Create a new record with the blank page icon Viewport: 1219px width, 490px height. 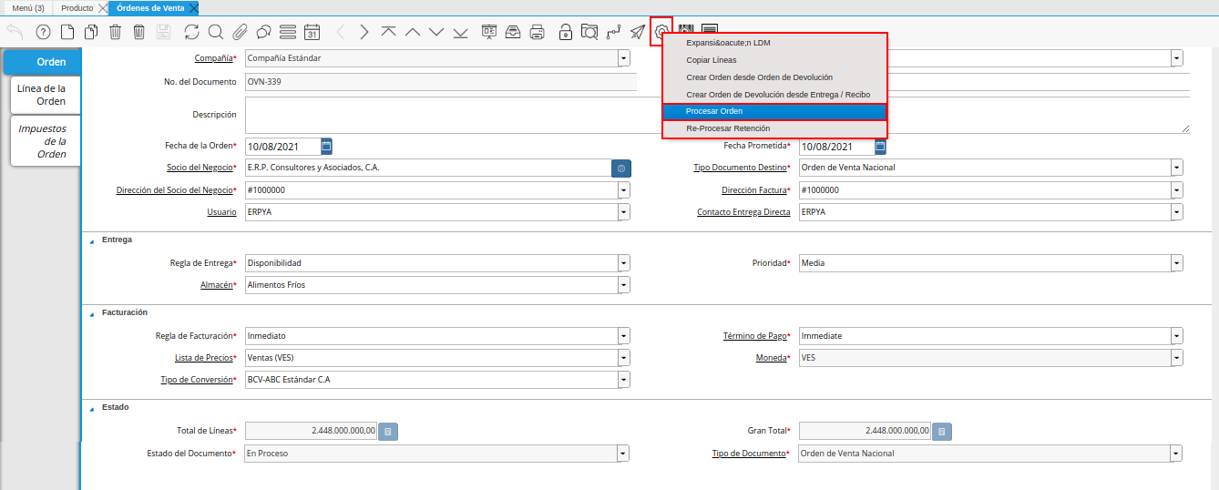[x=67, y=32]
